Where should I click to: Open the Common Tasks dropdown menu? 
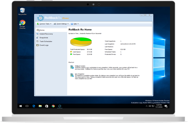tap(44, 24)
